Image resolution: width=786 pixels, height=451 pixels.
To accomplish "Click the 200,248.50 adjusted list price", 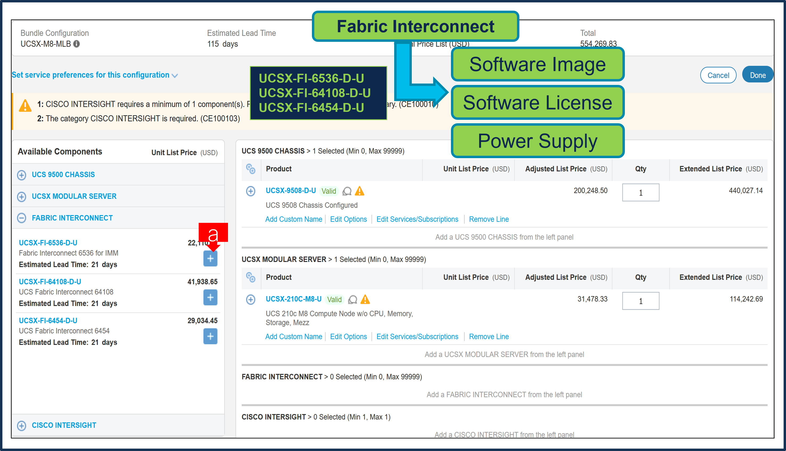I will [x=590, y=191].
